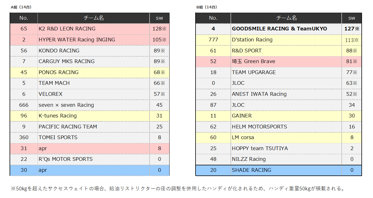The image size is (373, 198).
Task: Click the 128※ success weight value
Action: point(159,29)
